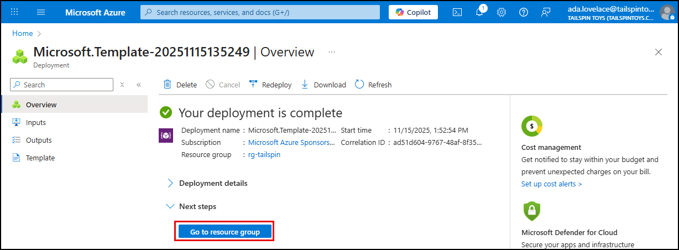Click the Correlation ID value
The width and height of the screenshot is (679, 250).
(437, 142)
